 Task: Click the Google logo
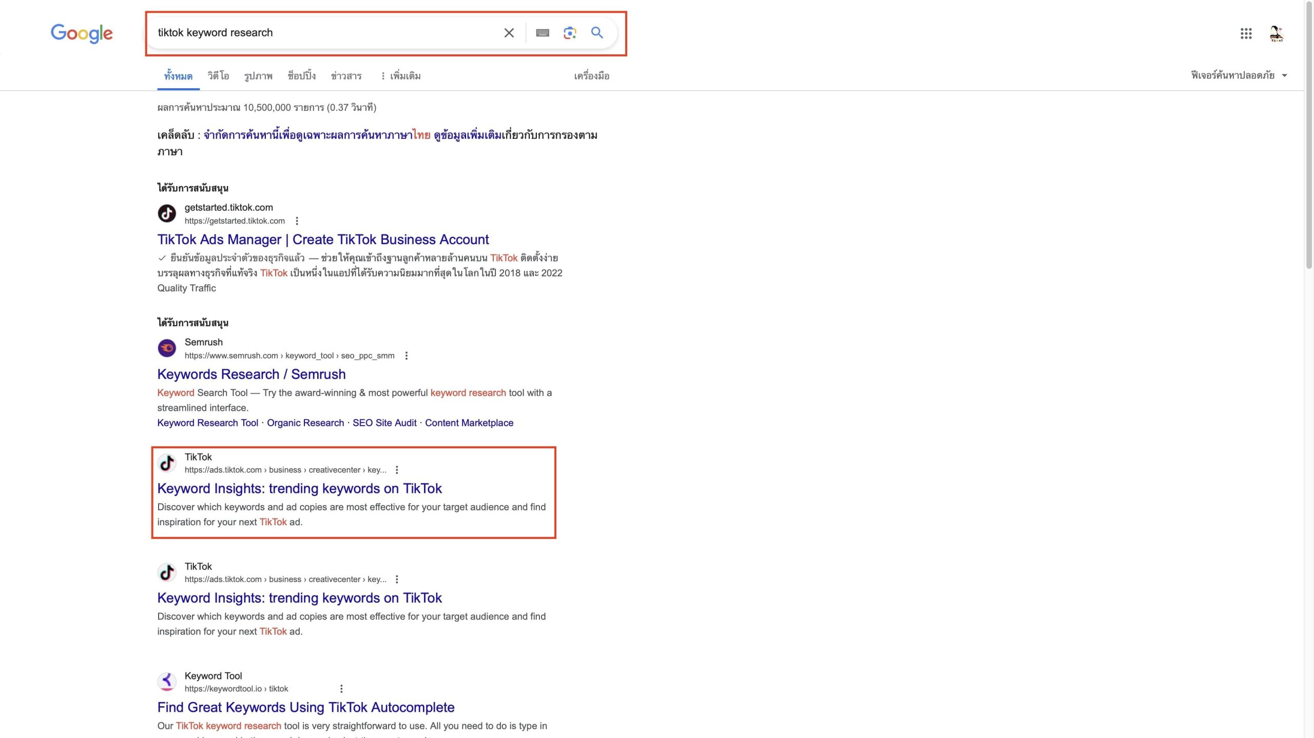[82, 33]
